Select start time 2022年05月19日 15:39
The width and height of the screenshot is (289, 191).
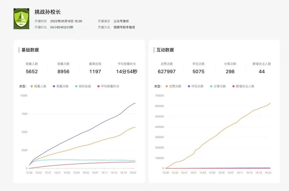[x=66, y=21]
